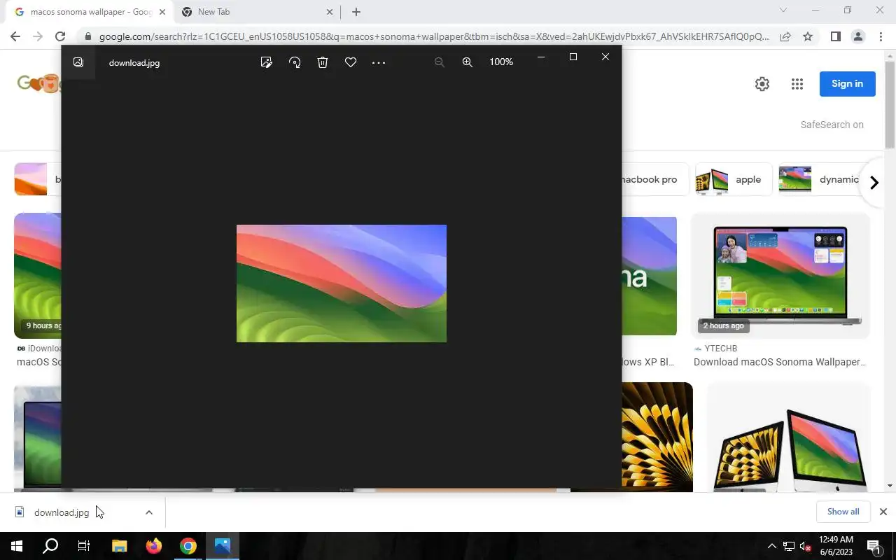Switch to Photos app on taskbar
Screen dimensions: 896x560
tap(223, 546)
